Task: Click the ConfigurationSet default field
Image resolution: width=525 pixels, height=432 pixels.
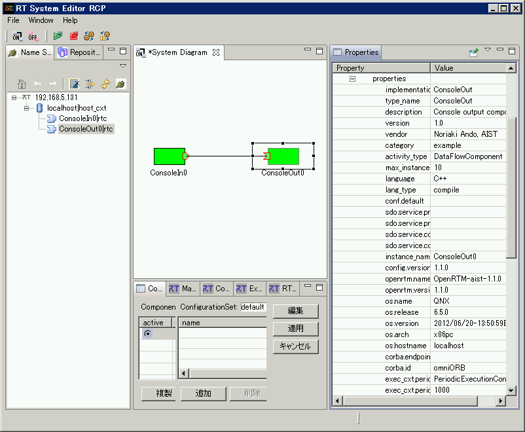Action: tap(253, 307)
